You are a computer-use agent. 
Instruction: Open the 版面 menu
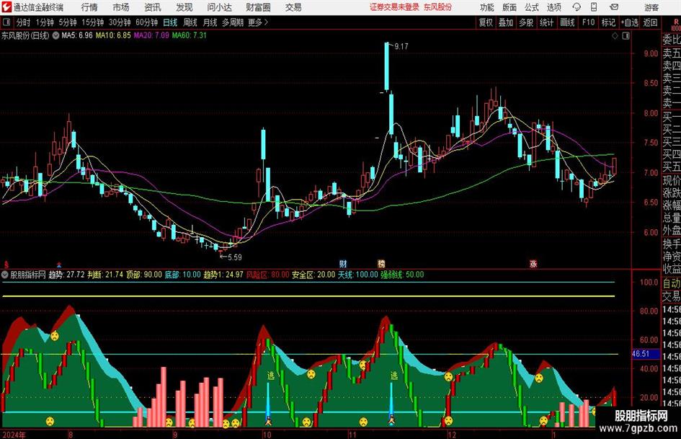pyautogui.click(x=509, y=7)
